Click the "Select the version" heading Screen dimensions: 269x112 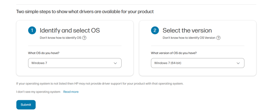click(187, 30)
